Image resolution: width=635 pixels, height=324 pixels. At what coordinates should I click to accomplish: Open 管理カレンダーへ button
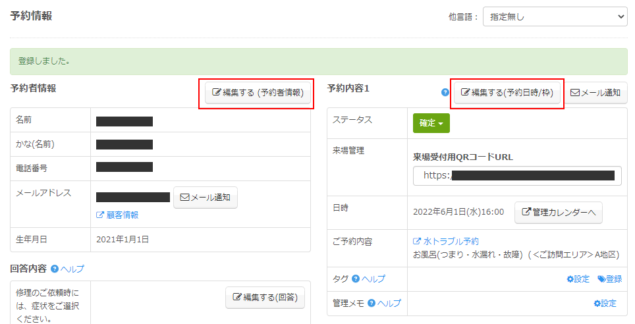(x=558, y=212)
